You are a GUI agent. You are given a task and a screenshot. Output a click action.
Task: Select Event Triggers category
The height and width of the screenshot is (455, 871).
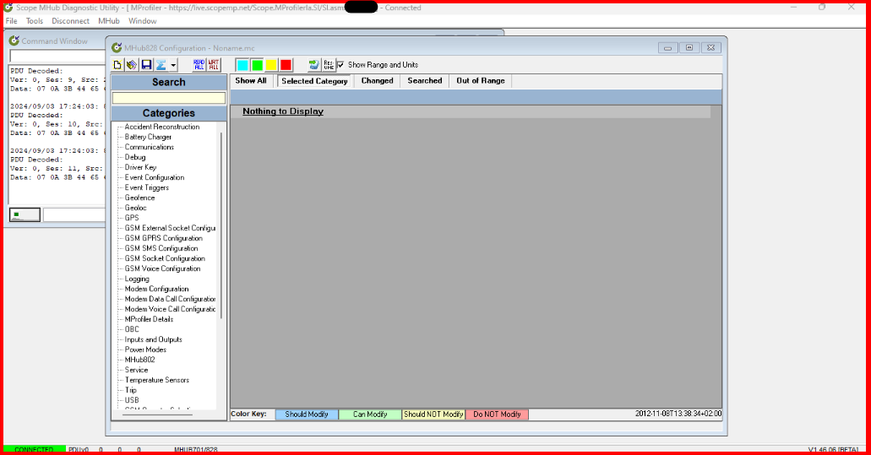[x=147, y=187]
